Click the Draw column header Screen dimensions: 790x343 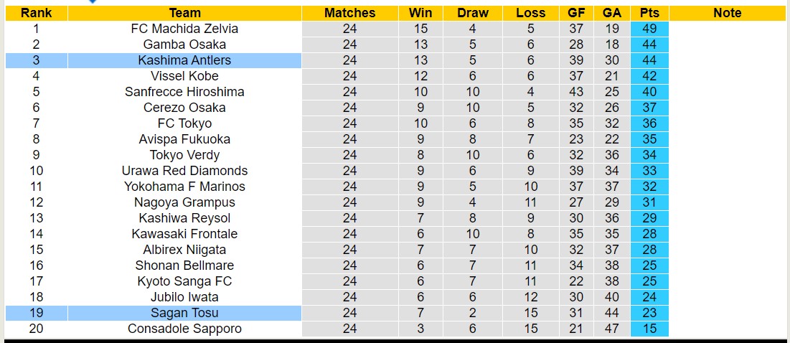[472, 13]
